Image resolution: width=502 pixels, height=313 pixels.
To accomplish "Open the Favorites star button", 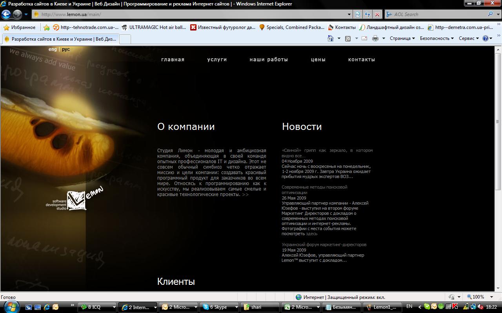I will pyautogui.click(x=20, y=27).
